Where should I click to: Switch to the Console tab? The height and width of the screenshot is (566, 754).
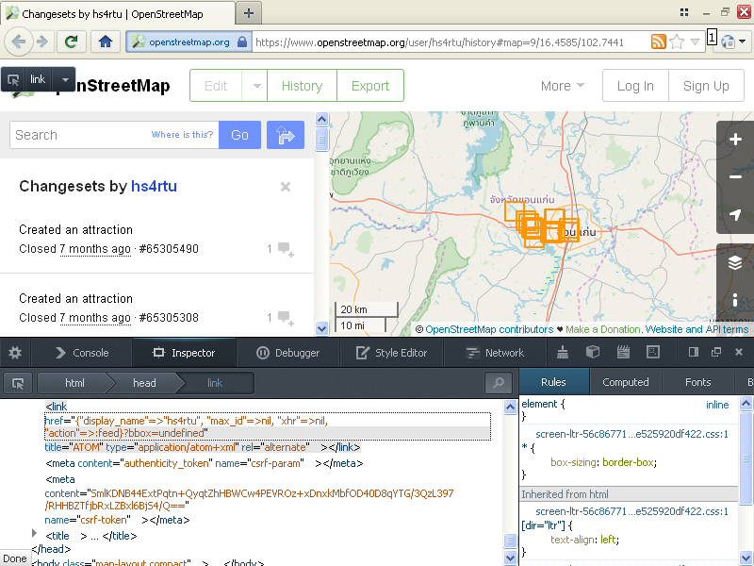(x=82, y=353)
